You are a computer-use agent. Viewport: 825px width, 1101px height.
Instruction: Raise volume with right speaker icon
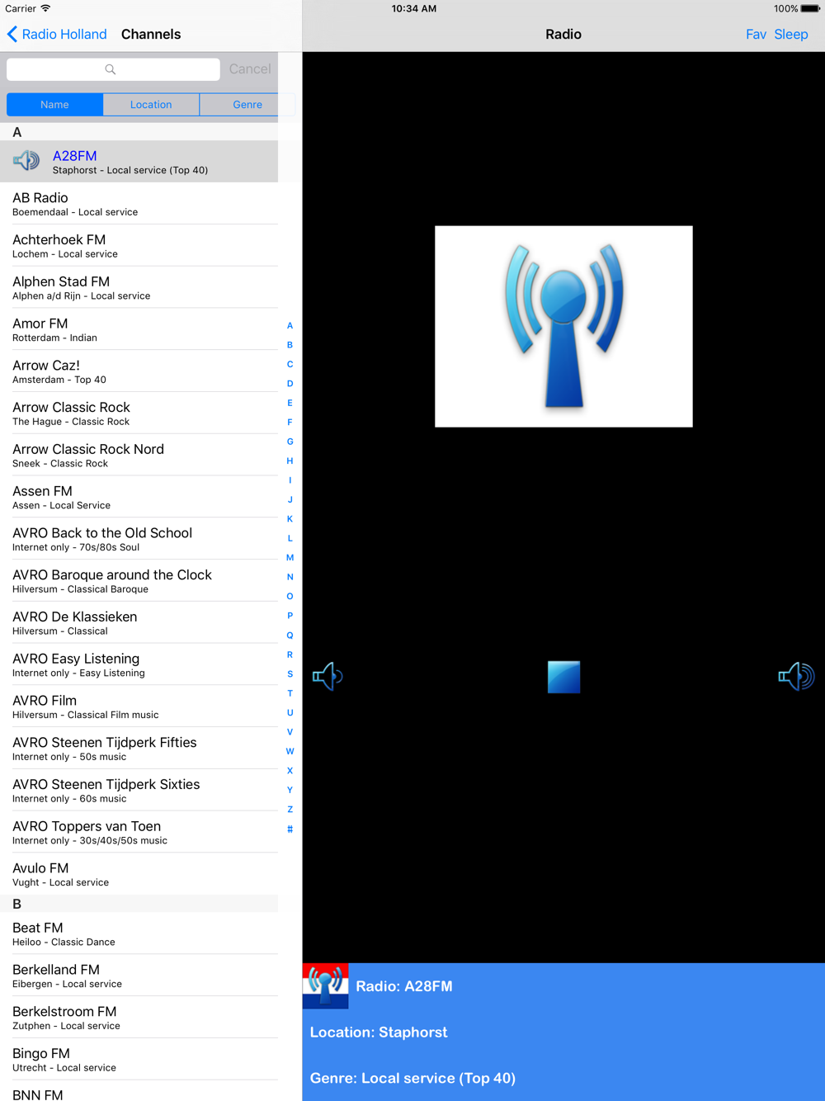[796, 677]
